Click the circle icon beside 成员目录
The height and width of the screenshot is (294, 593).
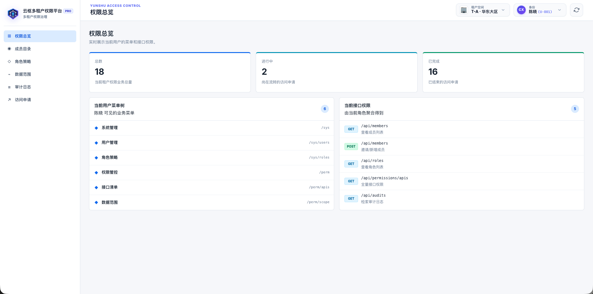(9, 49)
